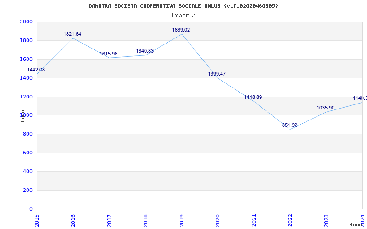The width and height of the screenshot is (367, 229).
Task: Click the 2020 x-axis year label
Action: (x=217, y=220)
